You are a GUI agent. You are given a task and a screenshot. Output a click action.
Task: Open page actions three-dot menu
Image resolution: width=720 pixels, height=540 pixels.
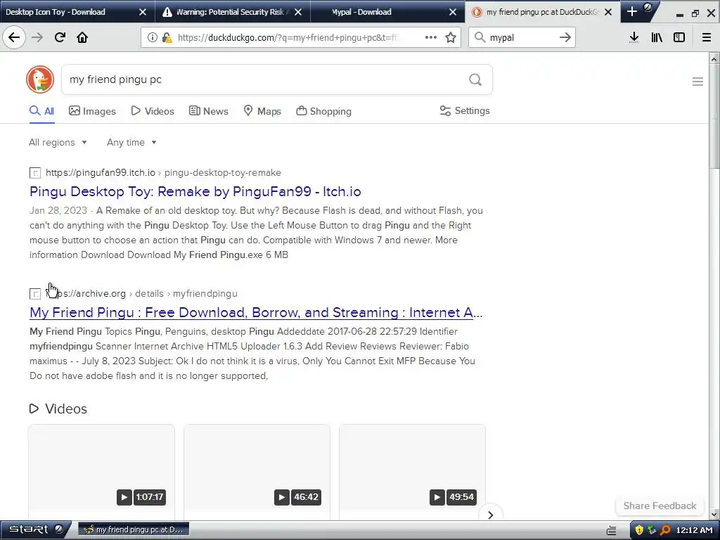tap(431, 37)
